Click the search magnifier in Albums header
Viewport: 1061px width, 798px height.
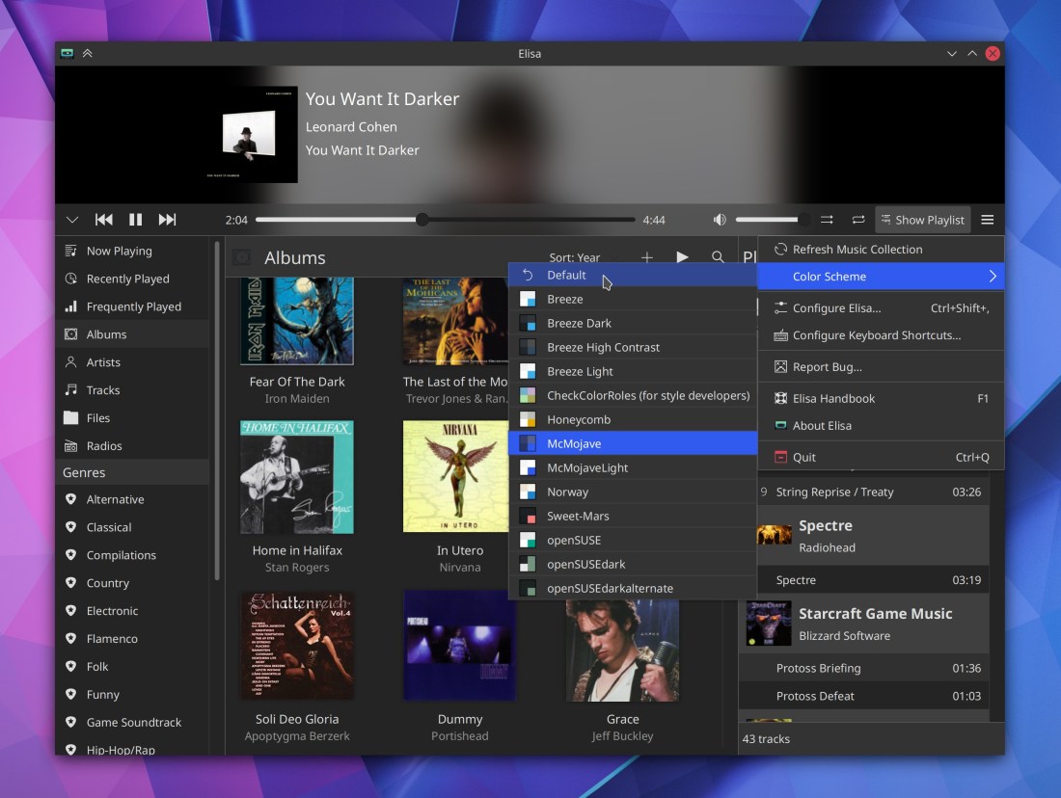click(x=718, y=257)
